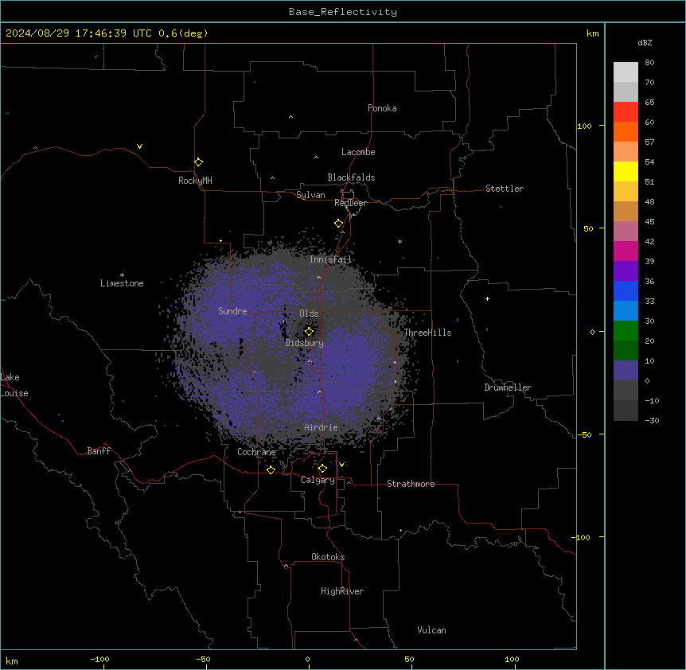Select the blue 33 dBZ color swatch
This screenshot has width=686, height=670.
coord(626,290)
